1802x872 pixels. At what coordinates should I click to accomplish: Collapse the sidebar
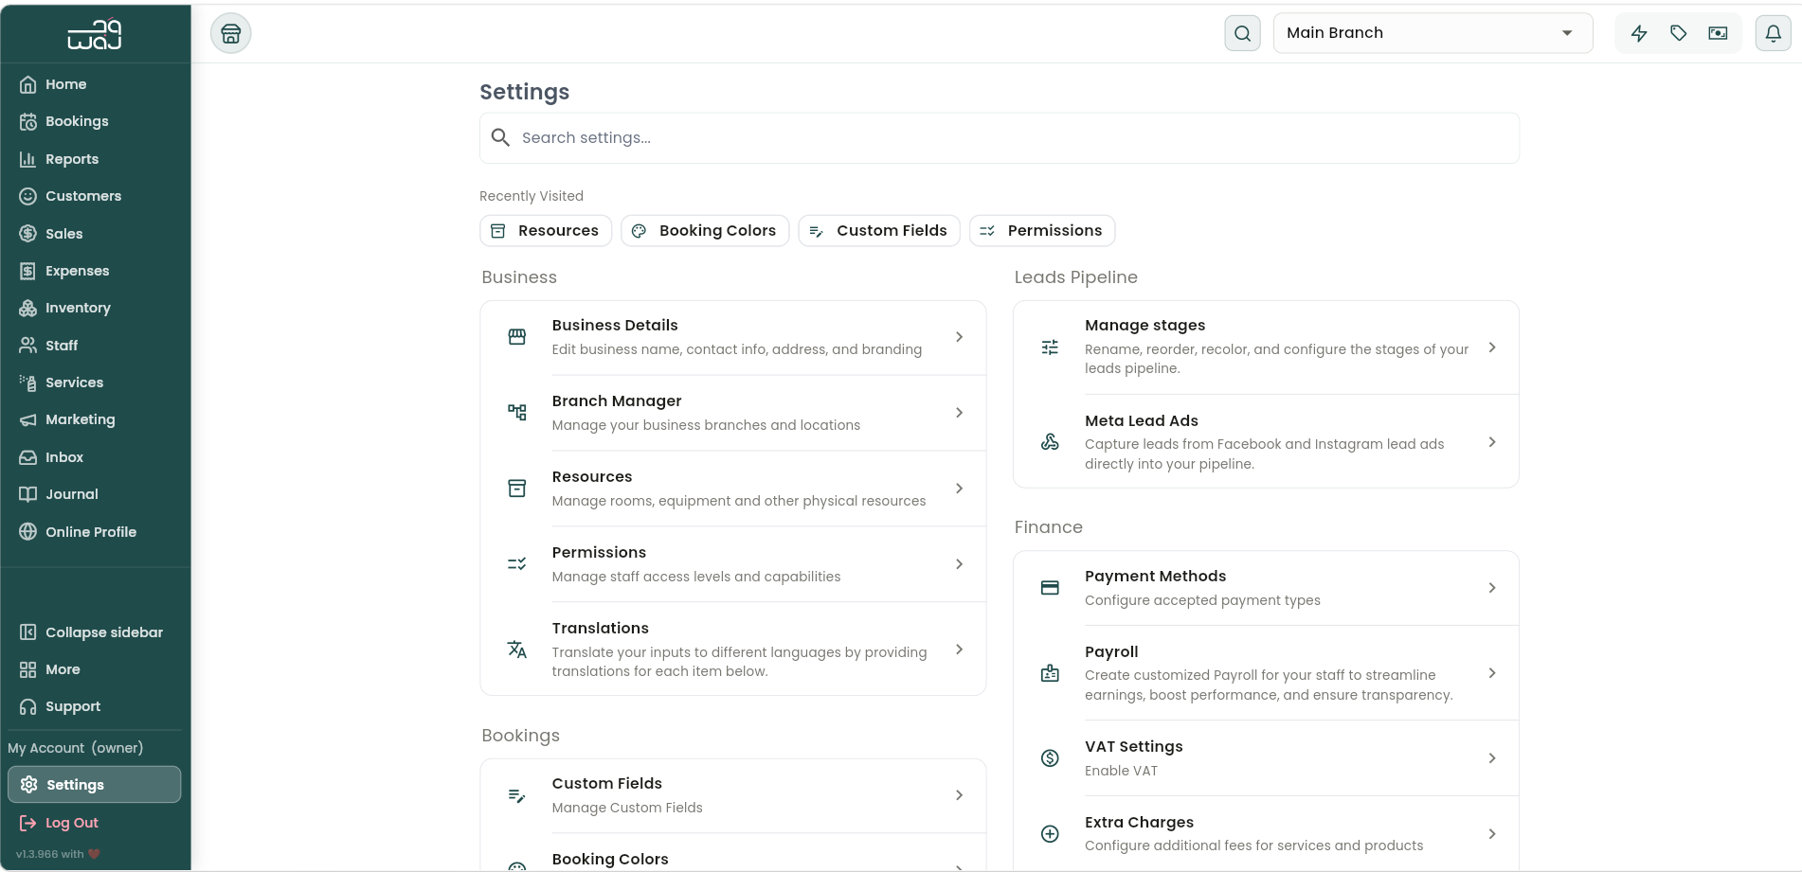[92, 632]
